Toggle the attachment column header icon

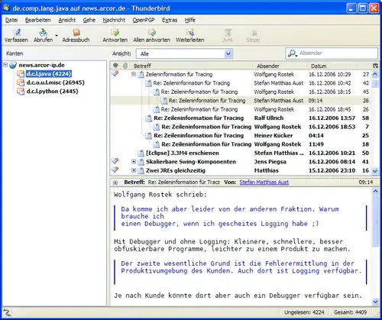[x=125, y=66]
